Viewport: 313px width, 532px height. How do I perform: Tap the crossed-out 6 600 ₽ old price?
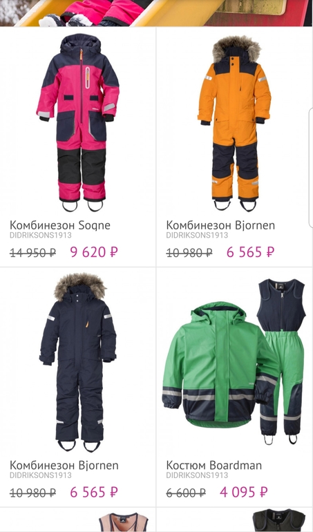(x=186, y=493)
